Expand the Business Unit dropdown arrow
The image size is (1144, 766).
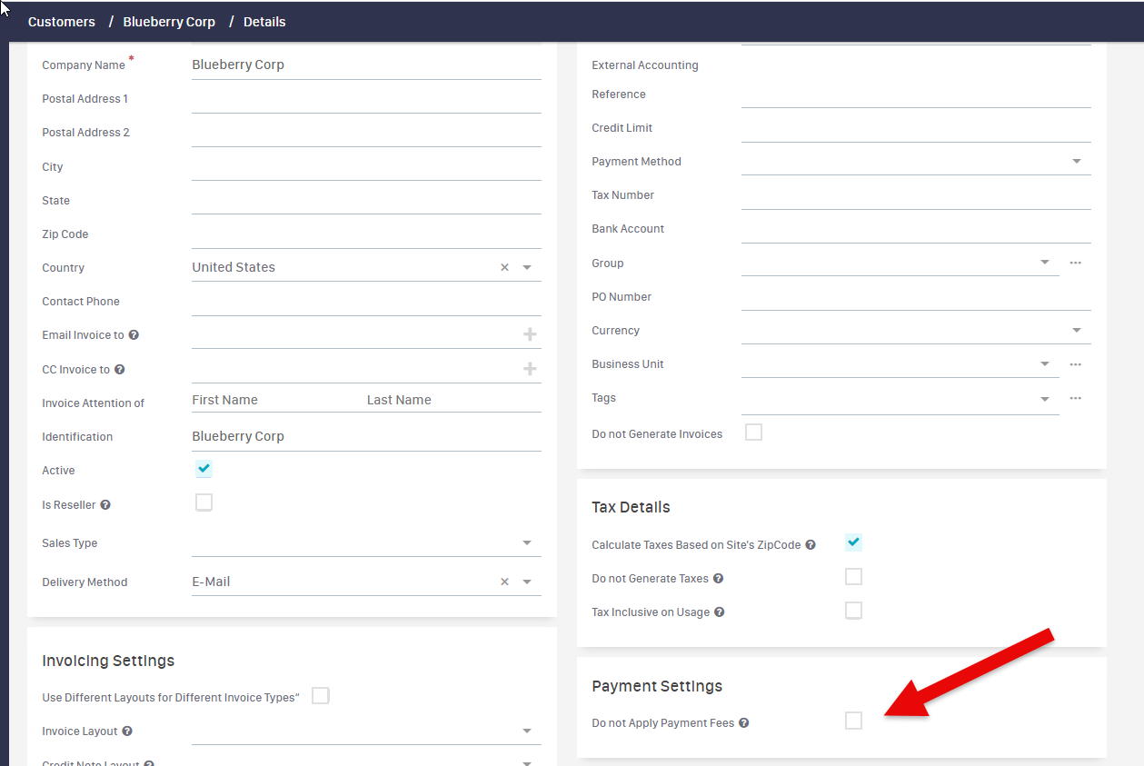click(1045, 364)
